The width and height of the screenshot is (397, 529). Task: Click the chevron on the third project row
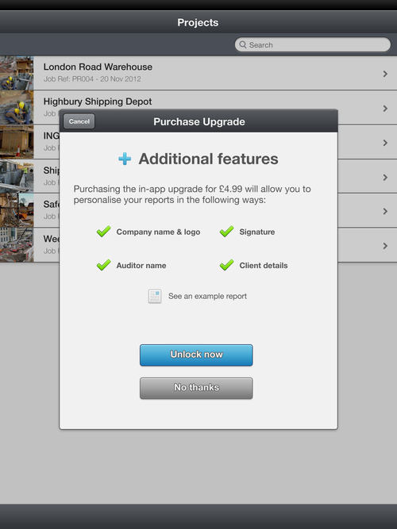385,143
